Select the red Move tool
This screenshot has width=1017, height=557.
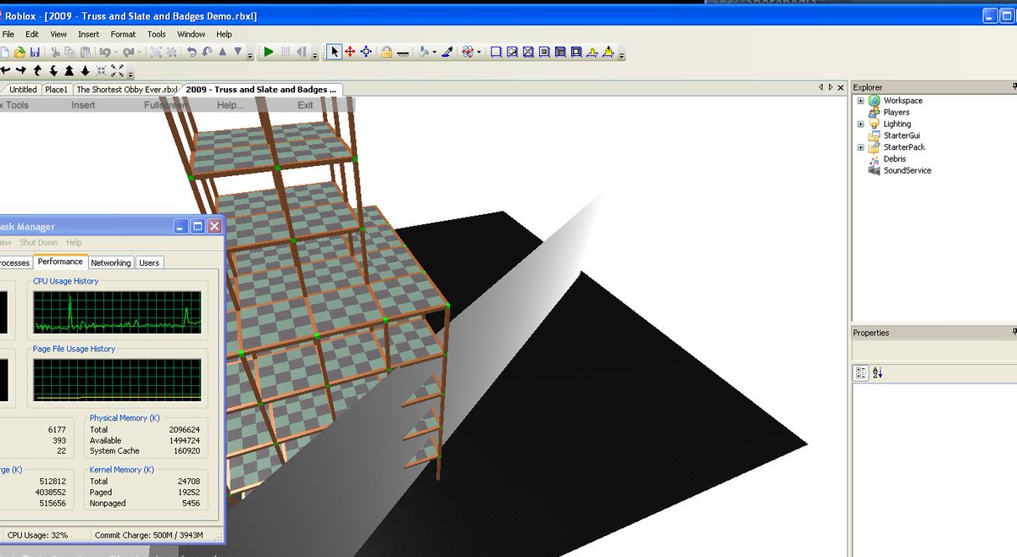(x=350, y=52)
